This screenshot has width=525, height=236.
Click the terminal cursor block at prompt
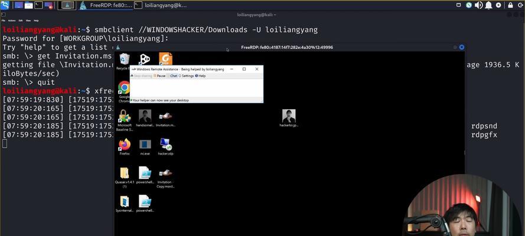coord(5,144)
